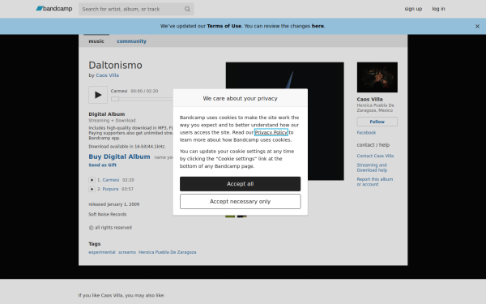Open the Heroica Puebla De Zaragoza tag
The image size is (486, 304).
(168, 252)
